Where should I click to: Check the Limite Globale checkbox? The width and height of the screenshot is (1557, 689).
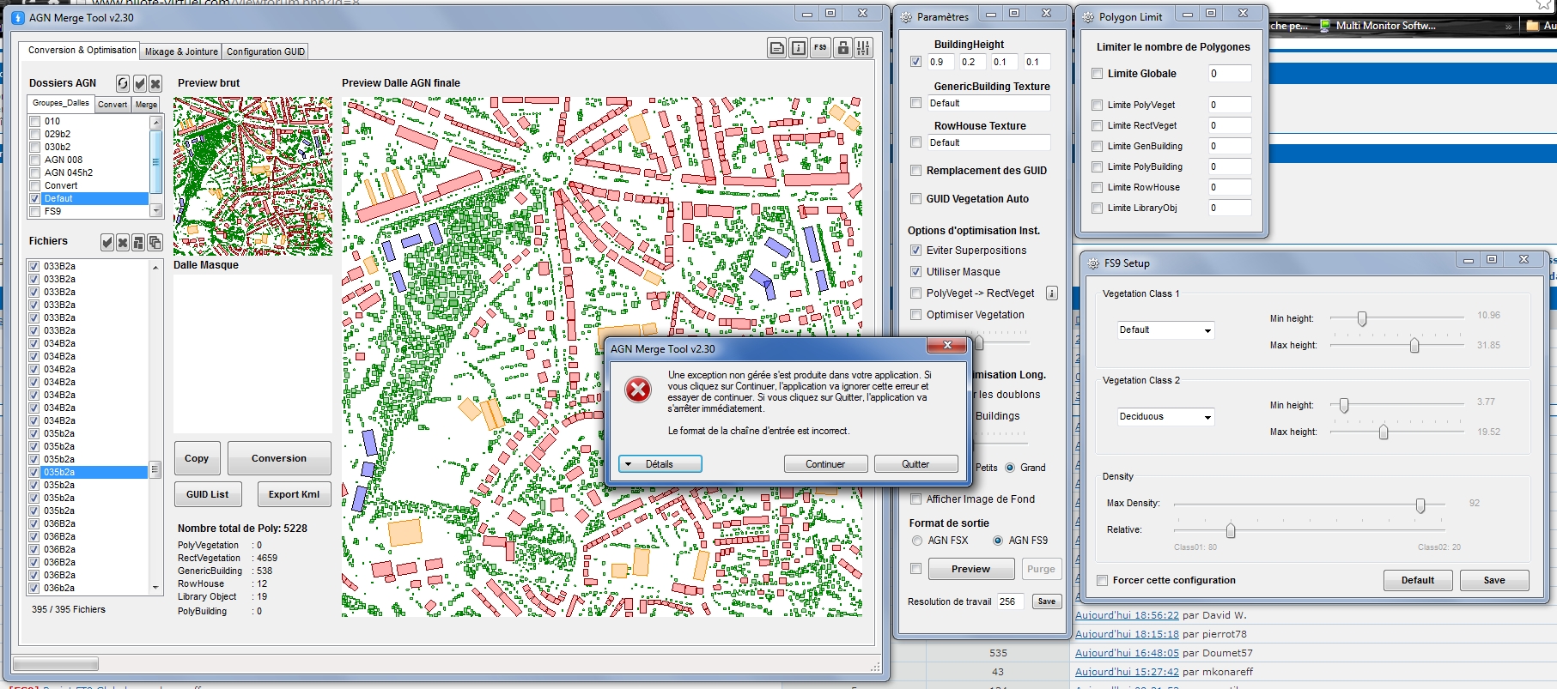tap(1098, 74)
